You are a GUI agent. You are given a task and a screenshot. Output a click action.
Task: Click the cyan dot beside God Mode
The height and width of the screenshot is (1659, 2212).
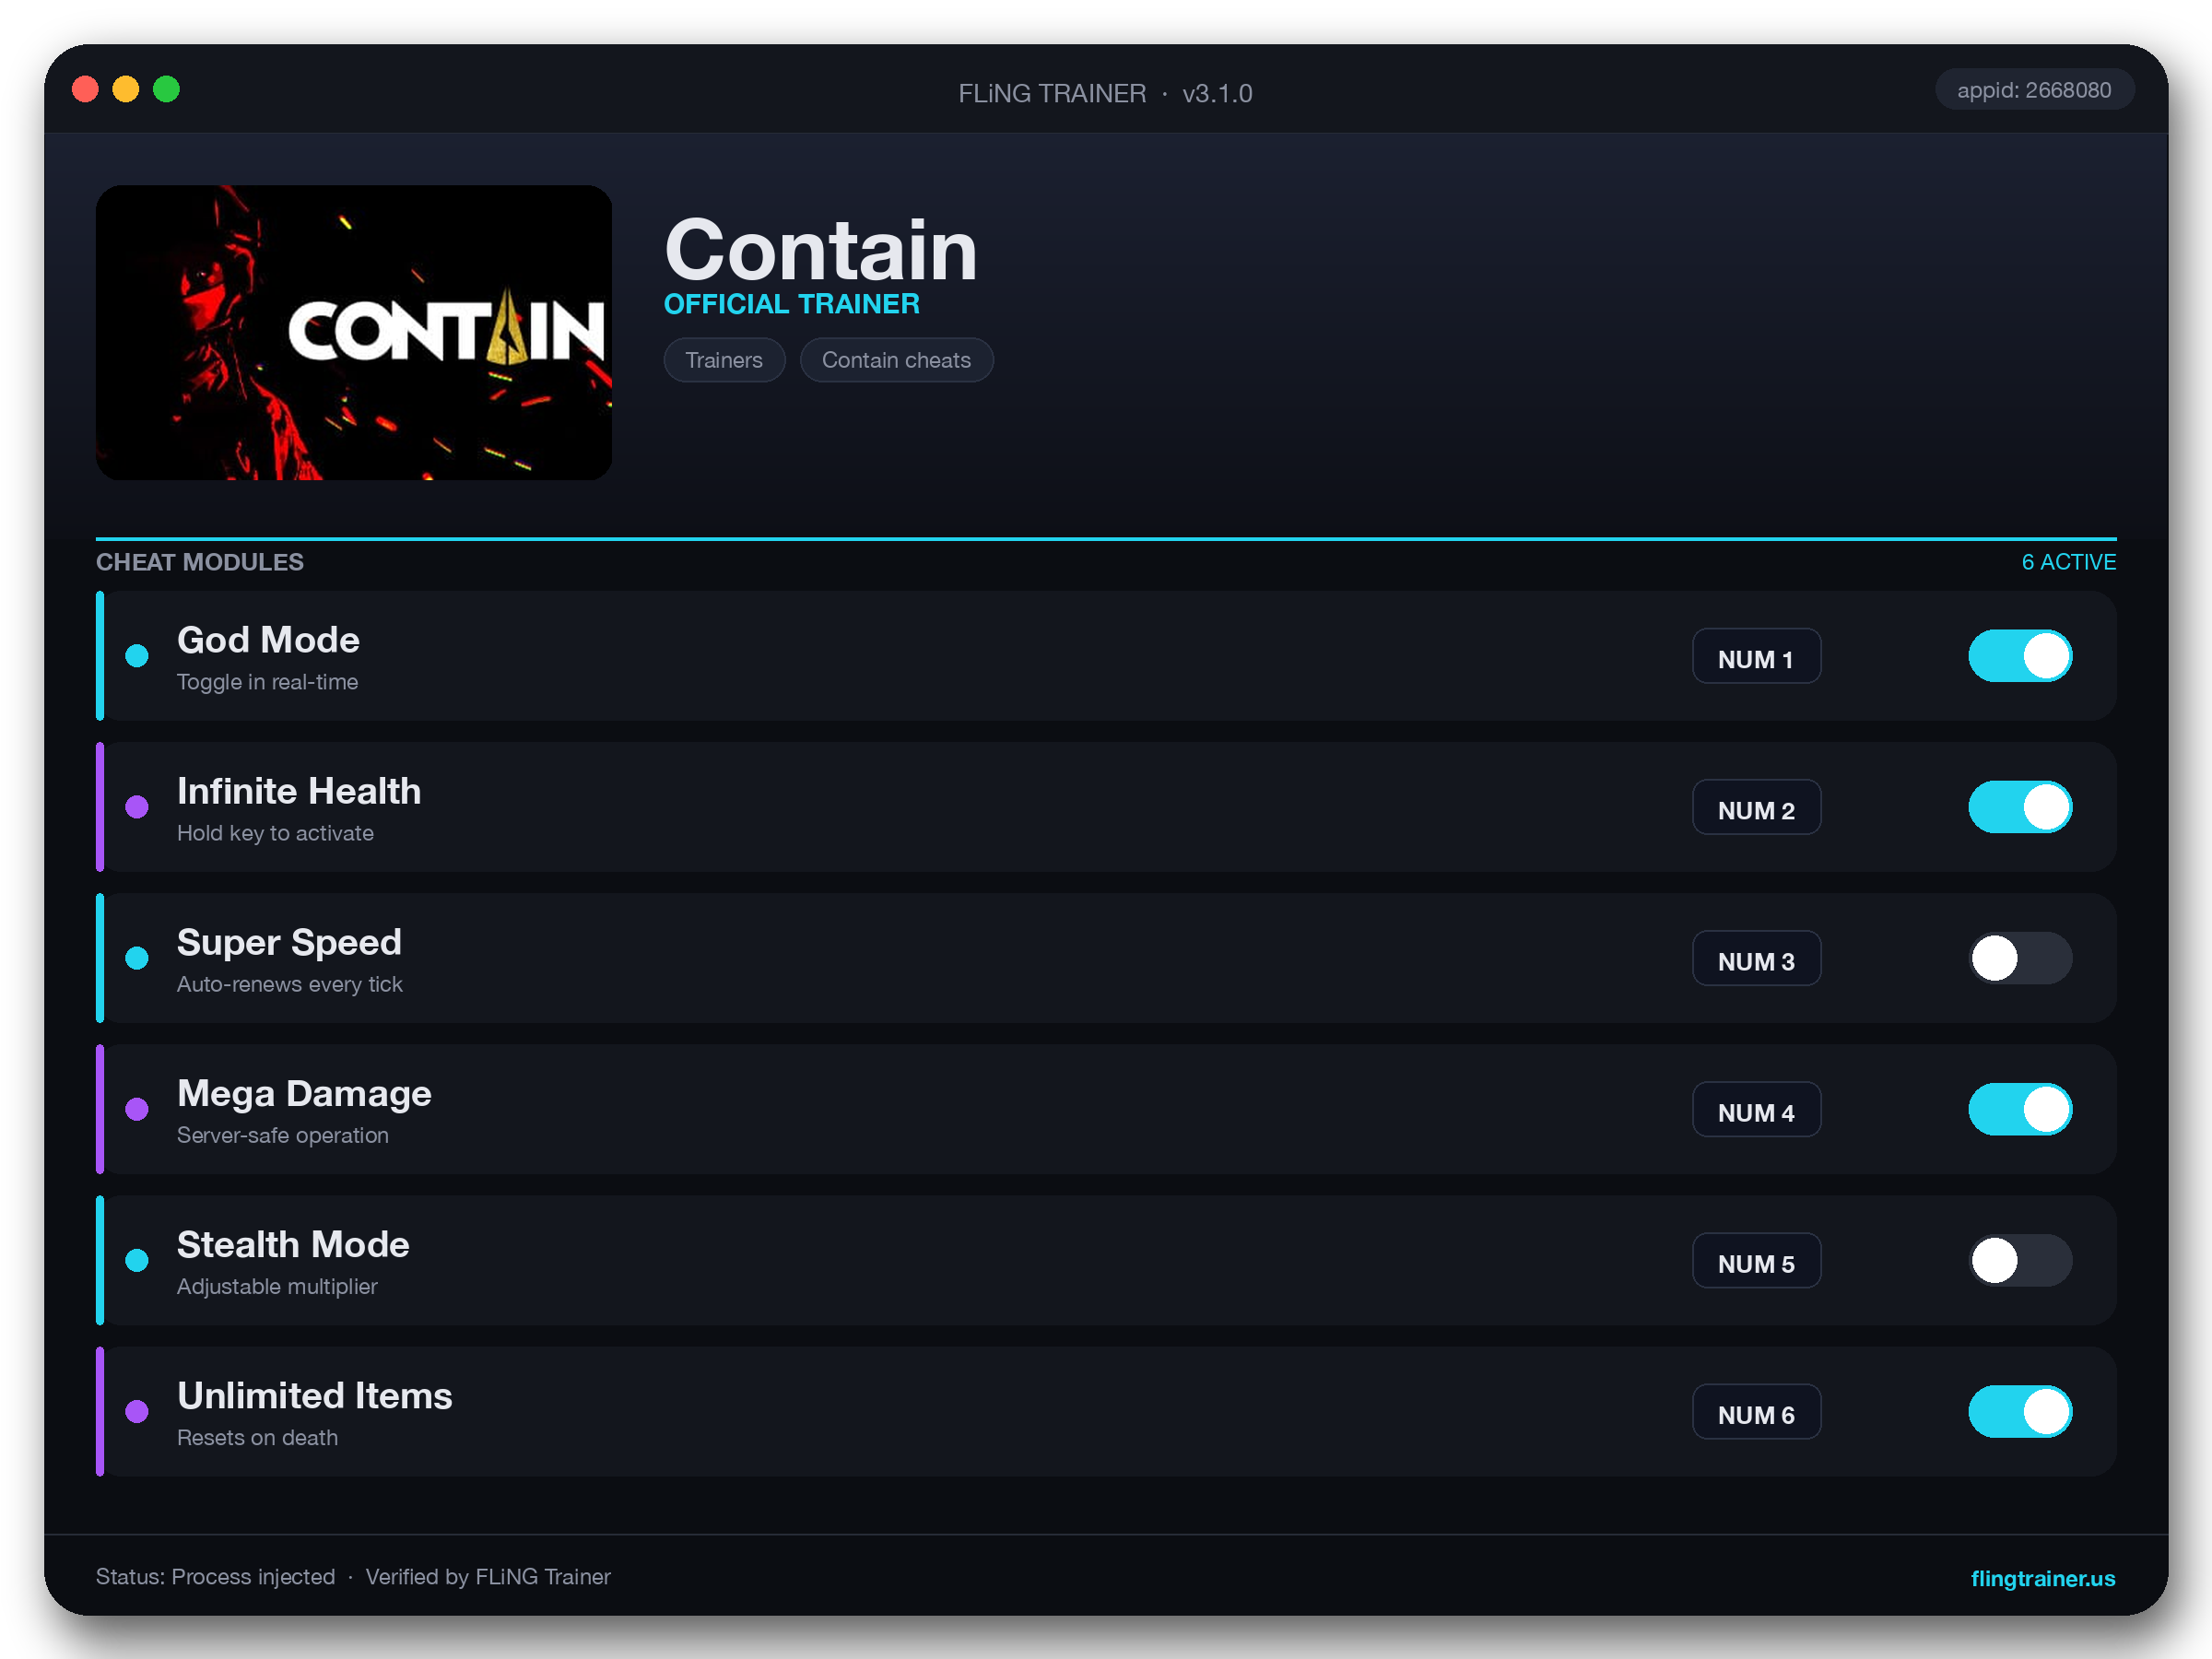[137, 656]
